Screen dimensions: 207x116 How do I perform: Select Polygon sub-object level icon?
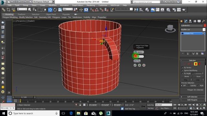tap(196, 64)
